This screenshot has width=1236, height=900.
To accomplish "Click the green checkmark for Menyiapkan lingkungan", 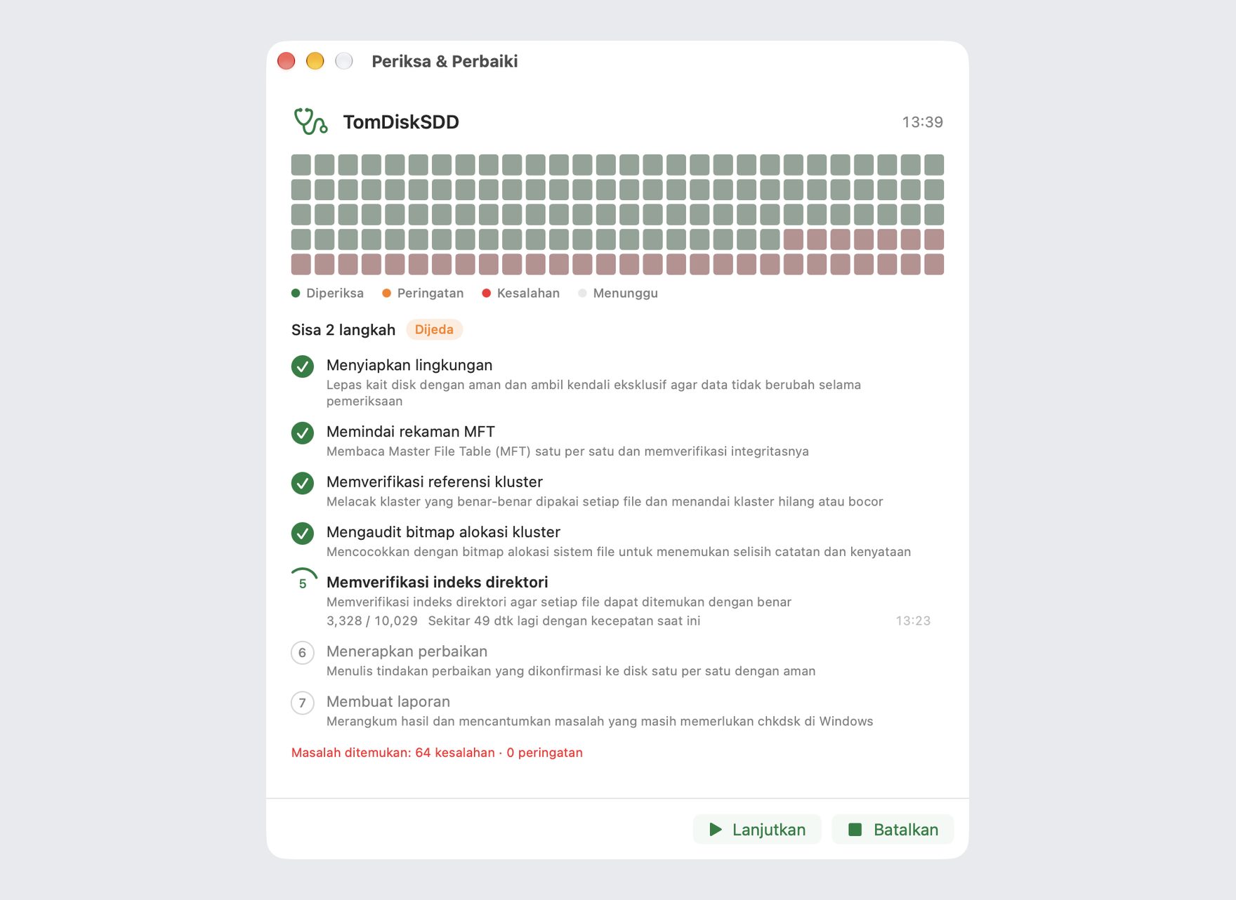I will (303, 366).
